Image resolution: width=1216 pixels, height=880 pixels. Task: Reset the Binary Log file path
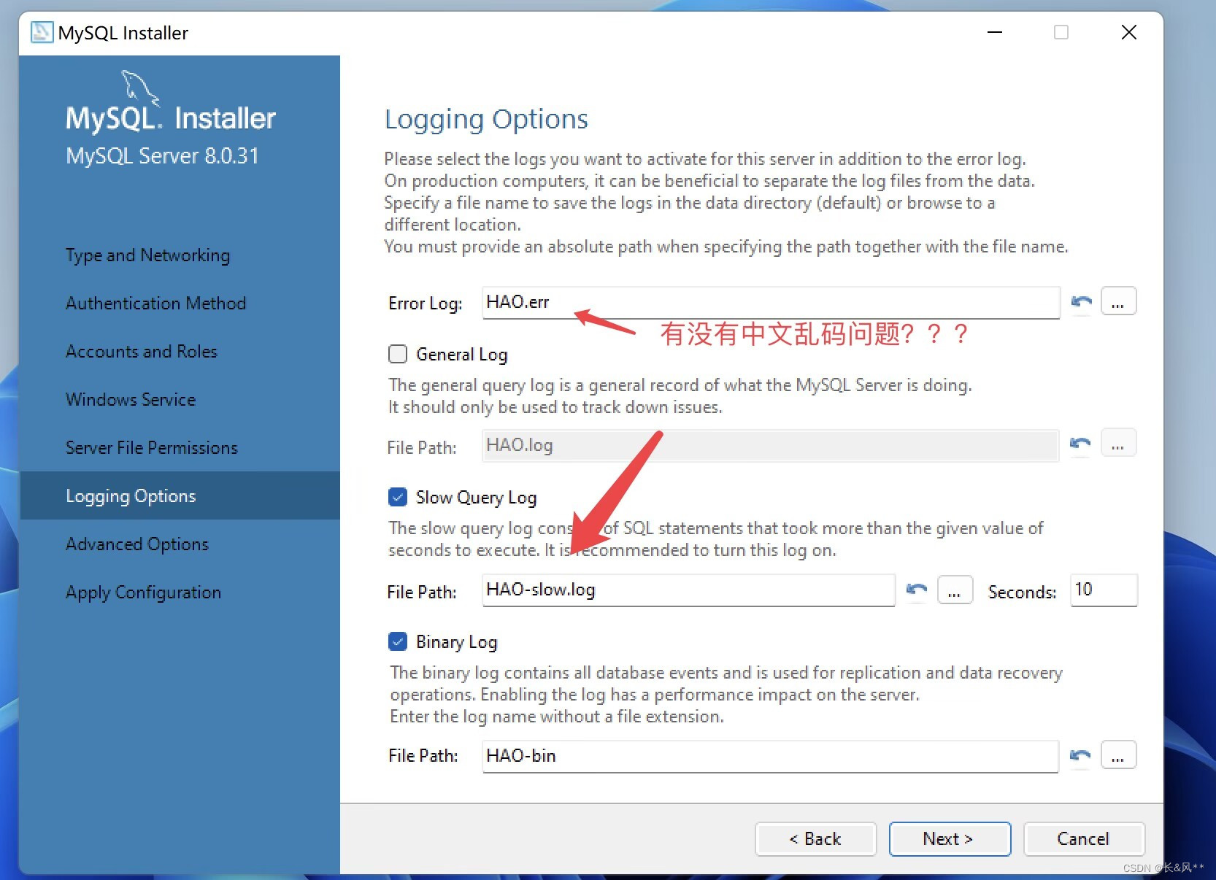pos(1080,755)
